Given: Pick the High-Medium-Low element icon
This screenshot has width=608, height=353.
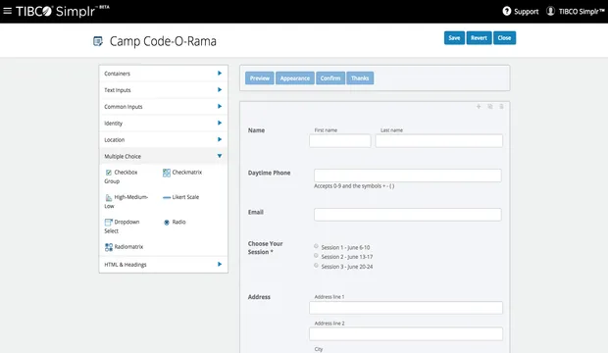Looking at the screenshot, I should tap(109, 197).
